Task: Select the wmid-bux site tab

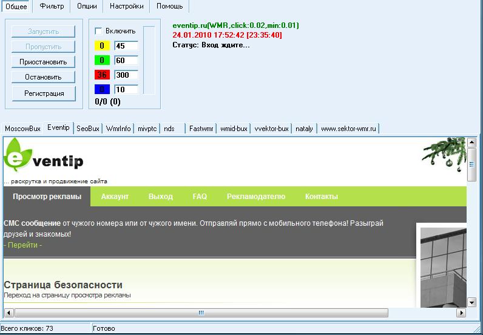Action: point(234,129)
